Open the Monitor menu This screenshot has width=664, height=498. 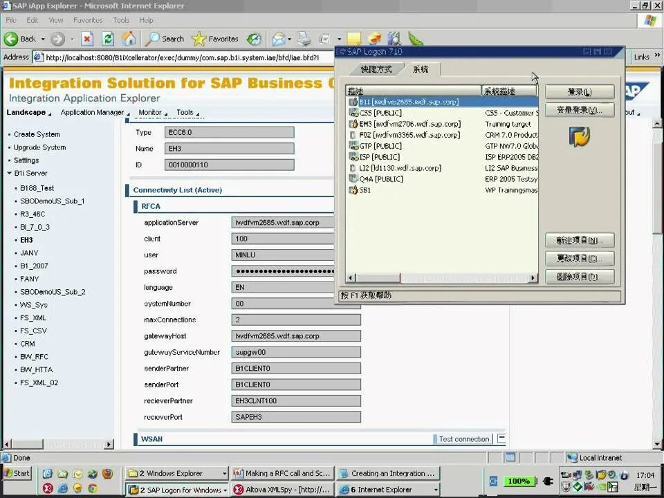coord(152,112)
